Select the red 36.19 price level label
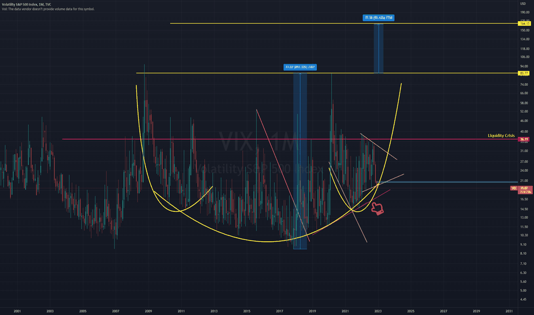The height and width of the screenshot is (315, 534). [x=524, y=139]
